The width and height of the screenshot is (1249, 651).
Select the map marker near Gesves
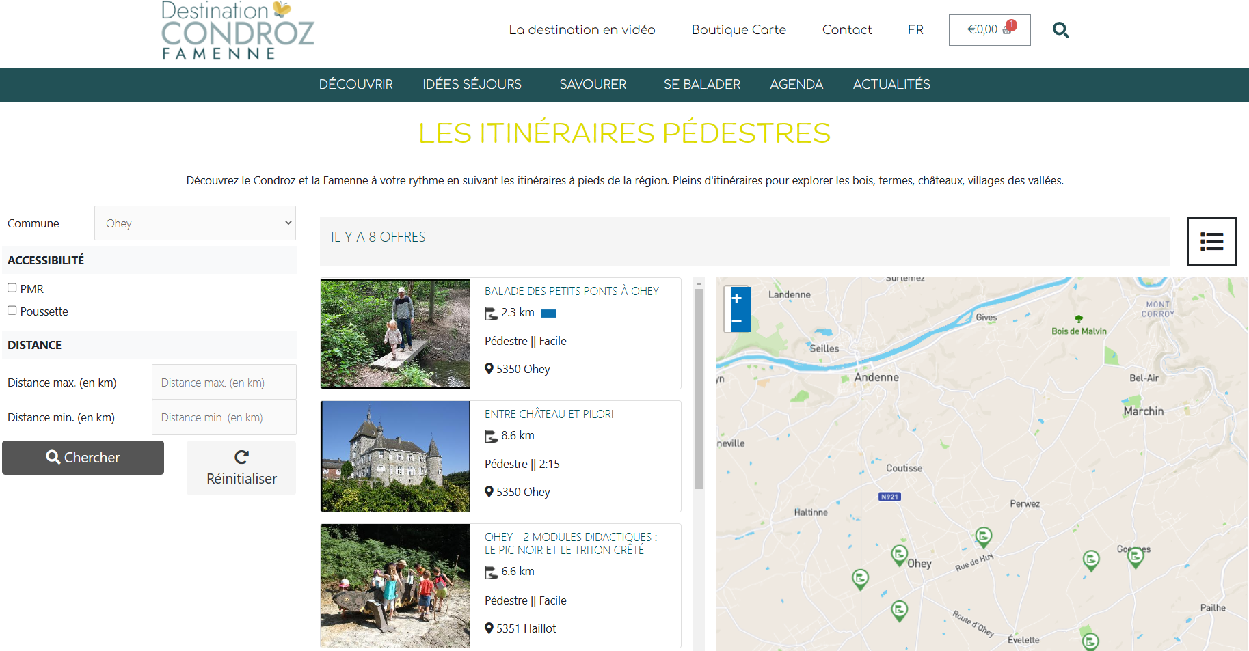(x=1136, y=557)
